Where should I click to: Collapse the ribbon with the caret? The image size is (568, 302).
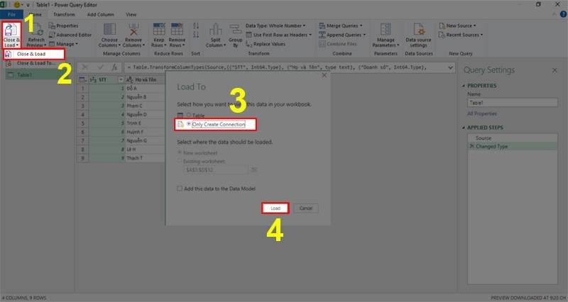click(x=555, y=14)
